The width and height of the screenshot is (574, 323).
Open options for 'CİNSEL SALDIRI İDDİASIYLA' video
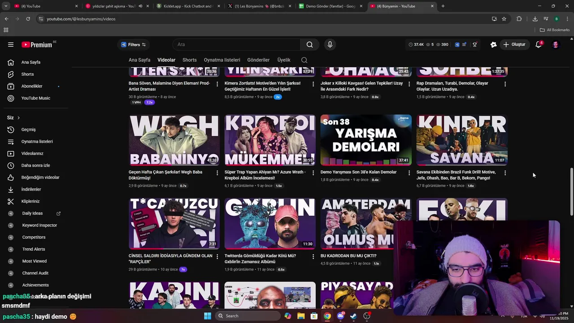pyautogui.click(x=217, y=257)
